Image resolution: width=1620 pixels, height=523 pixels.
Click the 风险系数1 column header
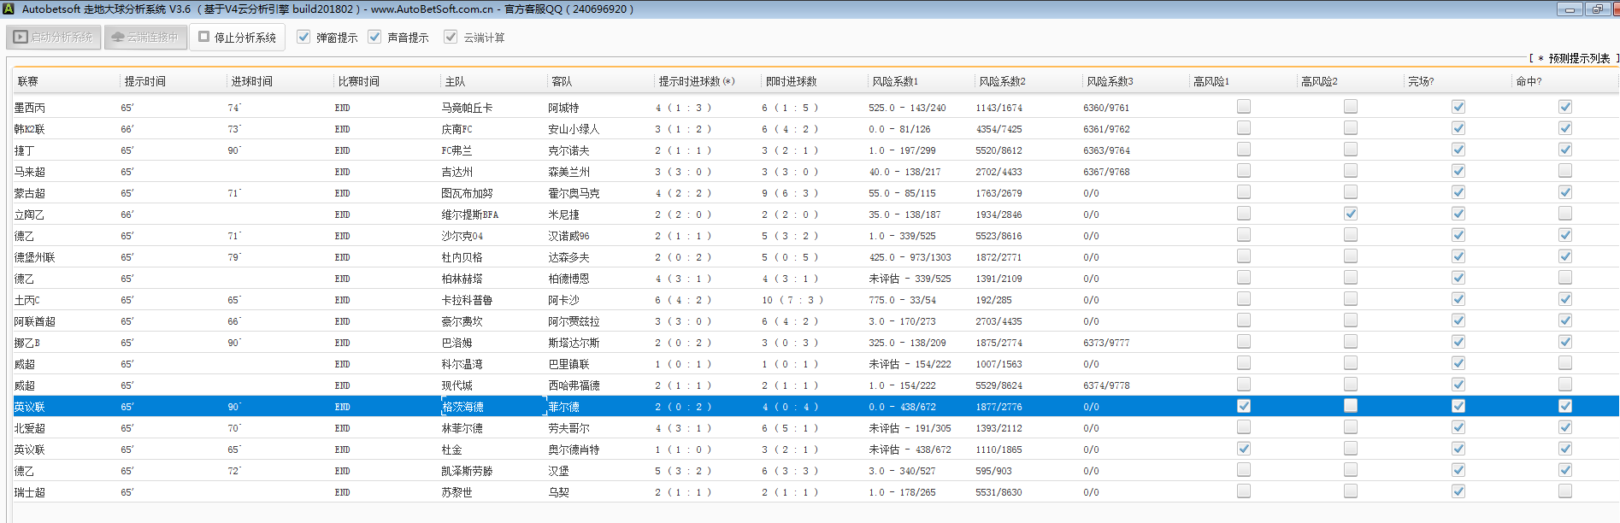point(895,82)
